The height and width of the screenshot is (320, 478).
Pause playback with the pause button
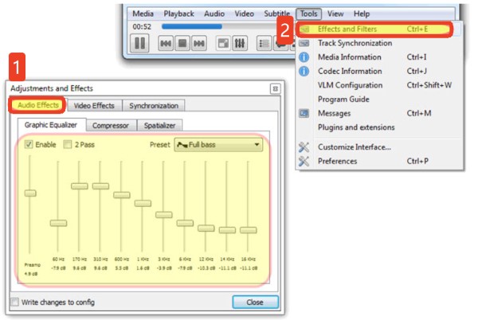[139, 43]
